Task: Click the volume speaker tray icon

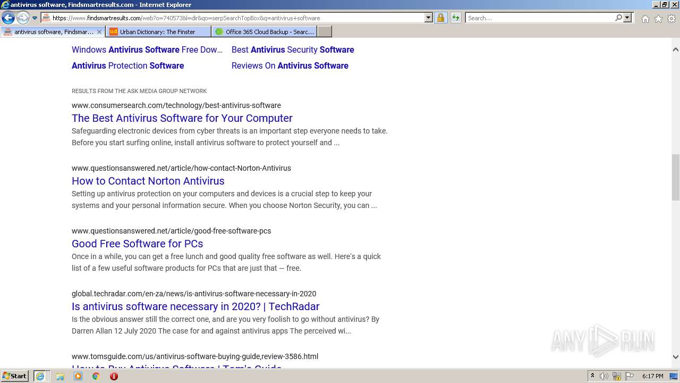Action: coord(604,376)
